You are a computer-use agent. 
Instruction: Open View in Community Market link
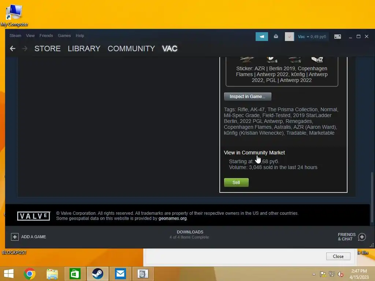point(254,153)
